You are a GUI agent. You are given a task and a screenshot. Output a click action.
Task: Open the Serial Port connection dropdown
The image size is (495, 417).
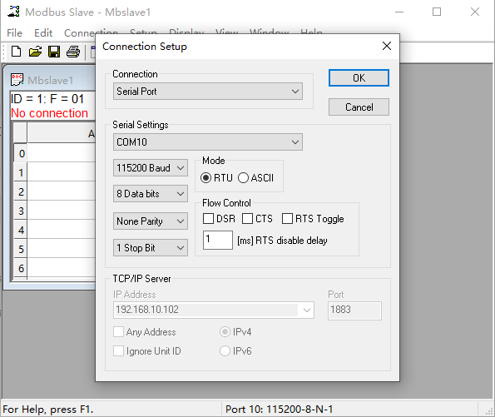click(x=208, y=92)
